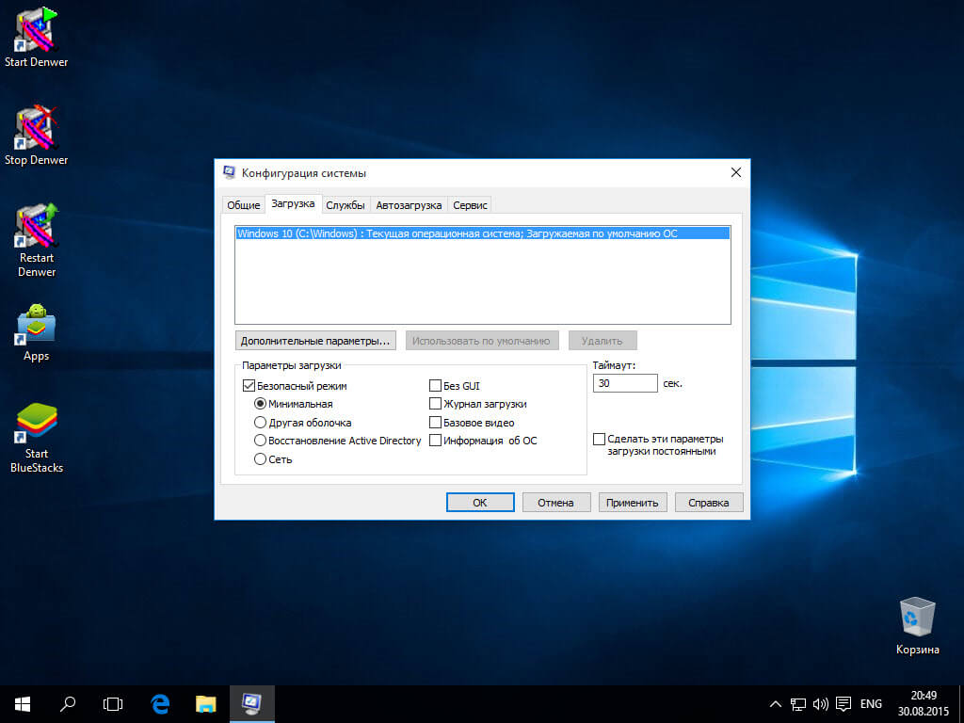Viewport: 964px width, 723px height.
Task: Click the Удалить button
Action: 602,341
